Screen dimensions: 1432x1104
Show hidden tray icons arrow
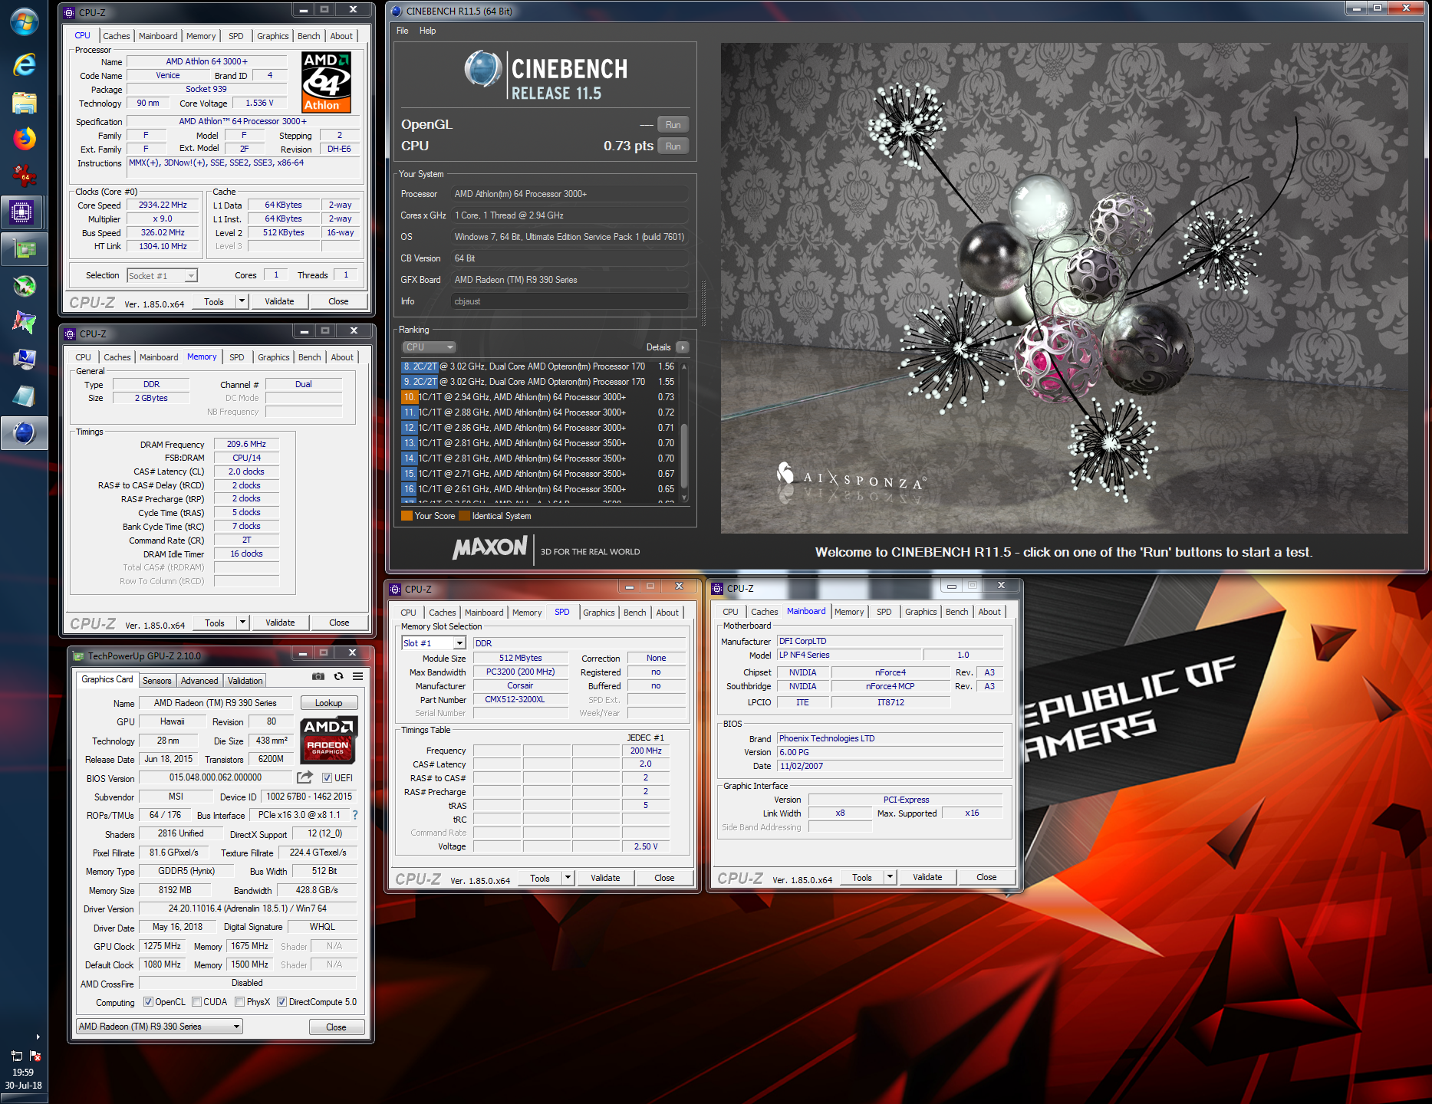38,1037
